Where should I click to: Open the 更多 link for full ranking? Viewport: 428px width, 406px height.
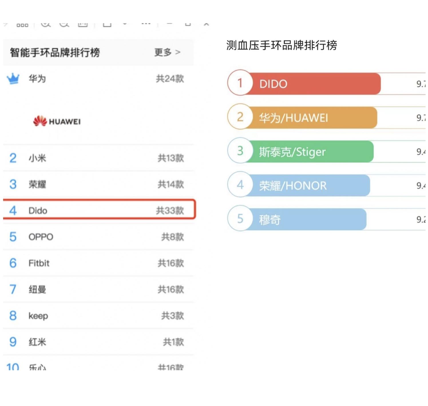pos(167,52)
